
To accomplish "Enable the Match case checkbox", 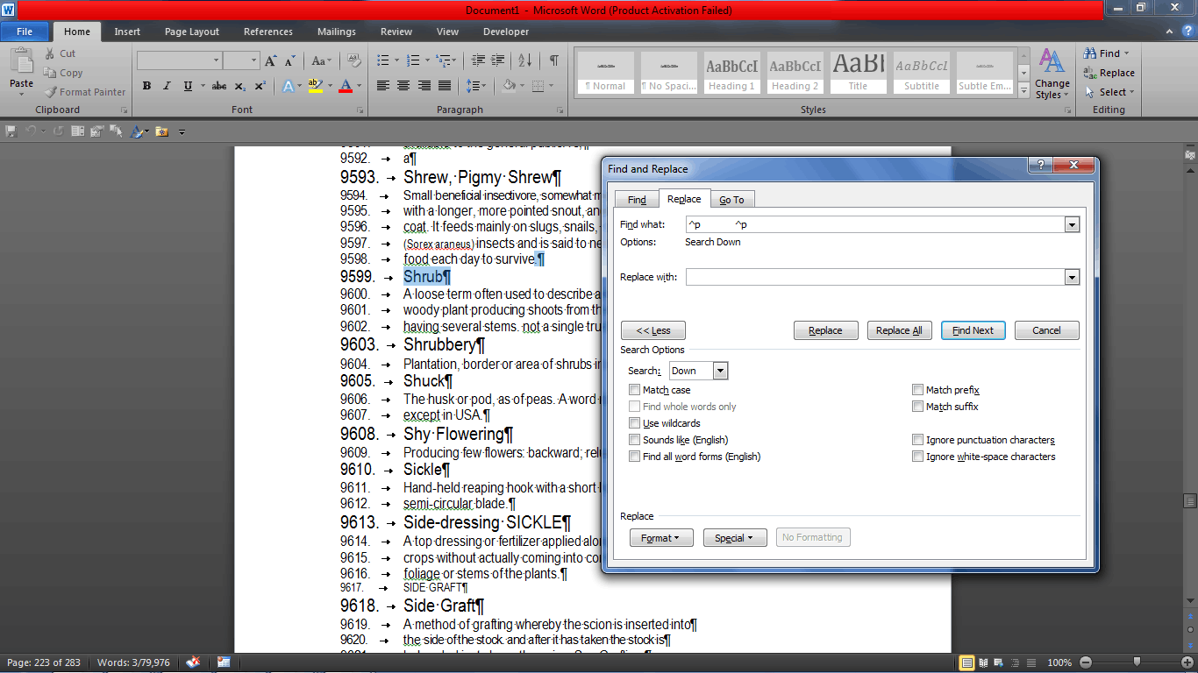I will [x=635, y=389].
